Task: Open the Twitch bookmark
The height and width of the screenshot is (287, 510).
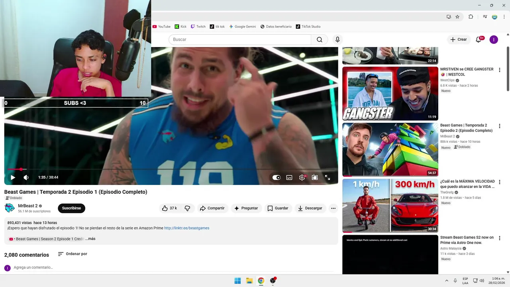Action: [x=198, y=27]
